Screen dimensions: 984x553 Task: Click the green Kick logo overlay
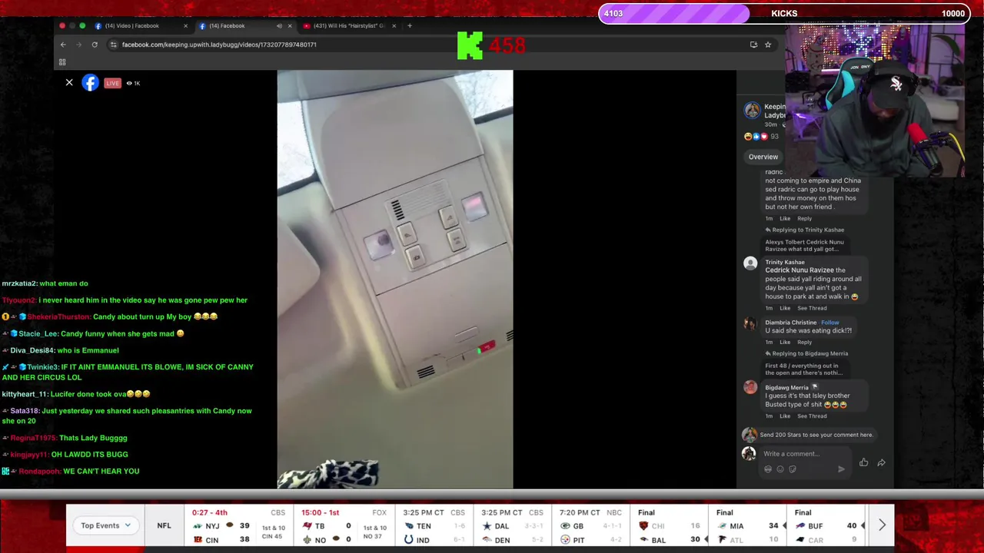pyautogui.click(x=470, y=45)
